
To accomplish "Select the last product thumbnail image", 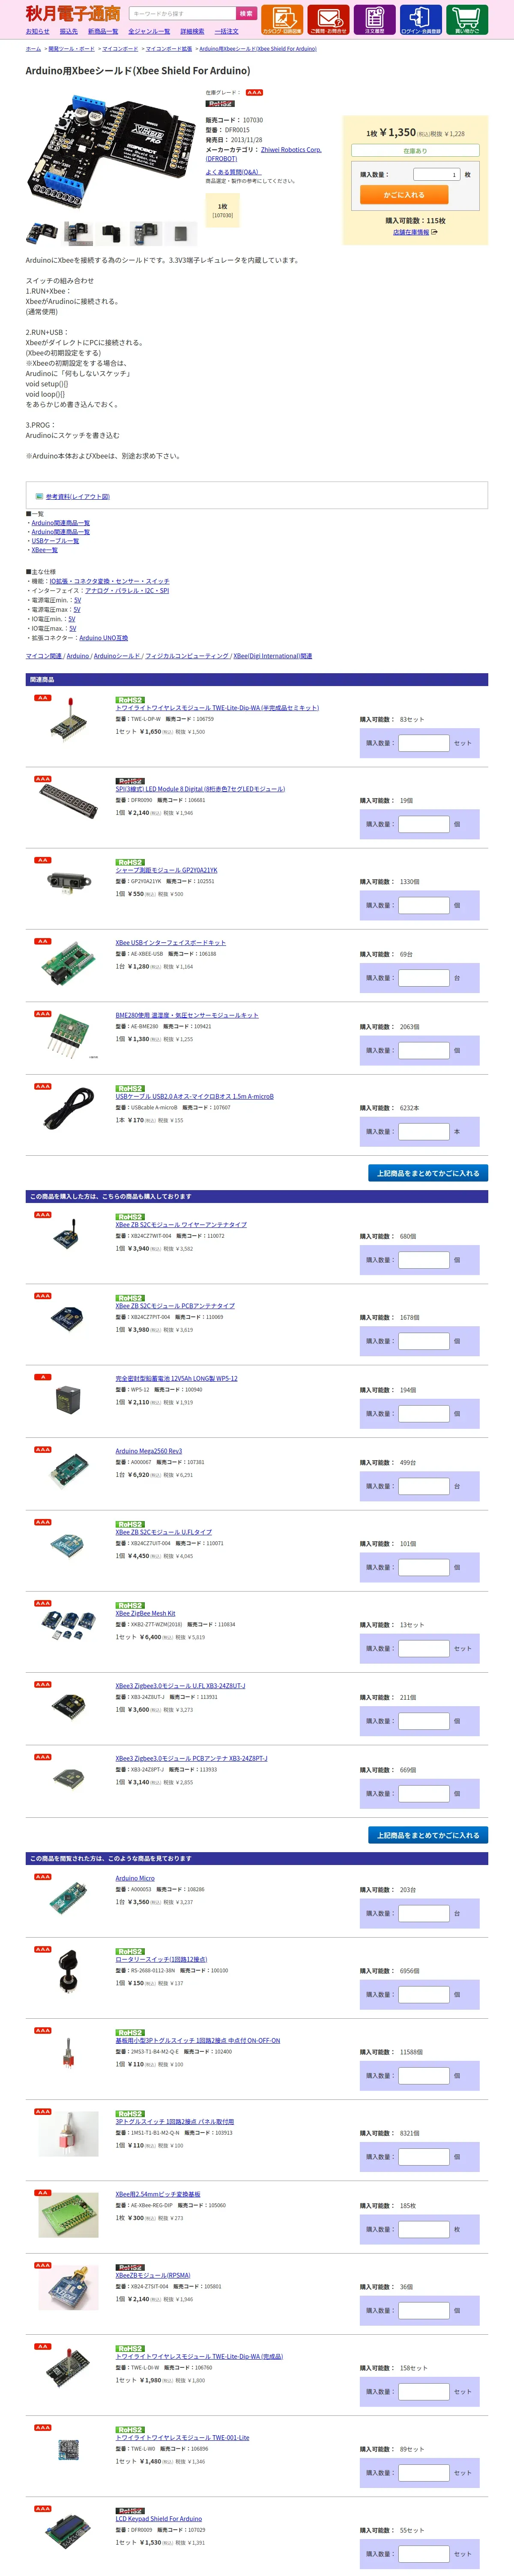I will point(181,233).
